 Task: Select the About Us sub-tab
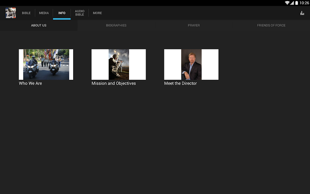pyautogui.click(x=39, y=26)
